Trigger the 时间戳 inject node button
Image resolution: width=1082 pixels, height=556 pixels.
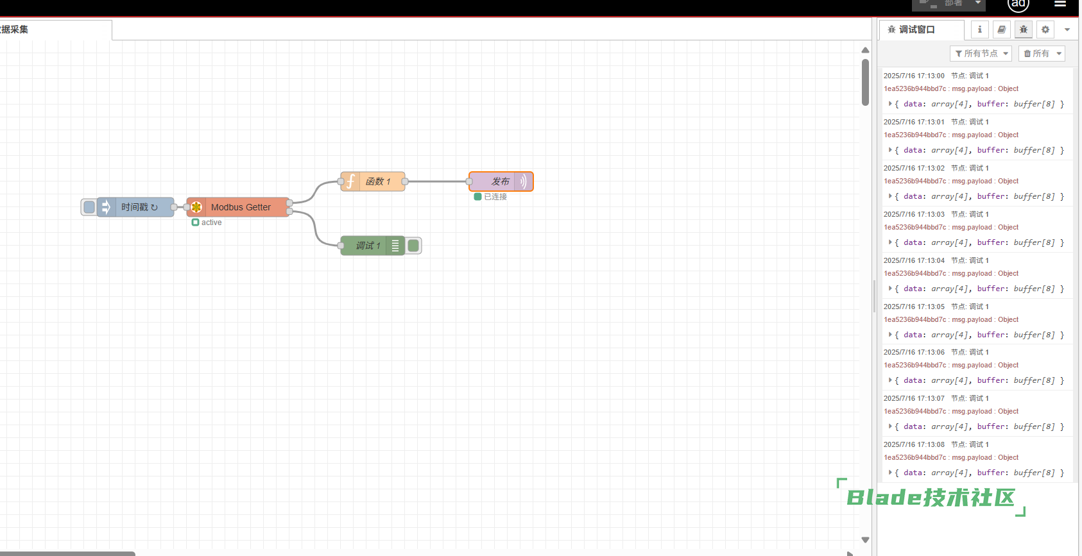(89, 207)
